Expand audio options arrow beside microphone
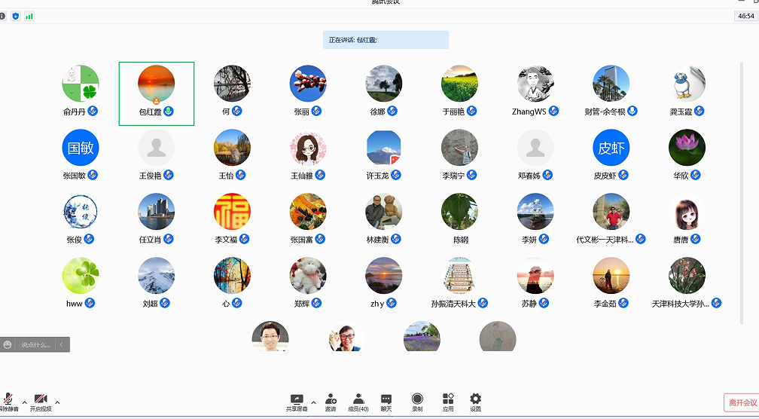Screen dimensions: 759x419 [x=24, y=402]
